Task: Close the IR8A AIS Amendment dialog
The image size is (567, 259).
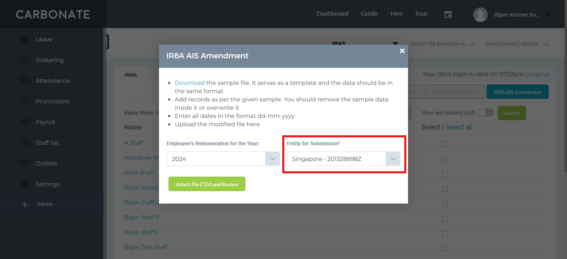Action: (402, 51)
